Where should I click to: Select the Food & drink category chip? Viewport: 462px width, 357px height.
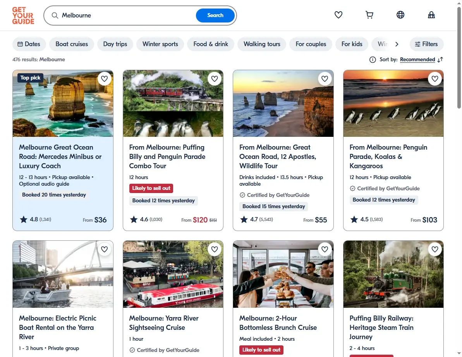[x=211, y=44]
